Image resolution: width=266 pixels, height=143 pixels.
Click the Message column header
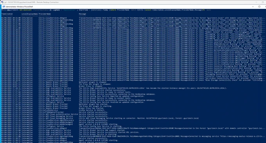(83, 14)
